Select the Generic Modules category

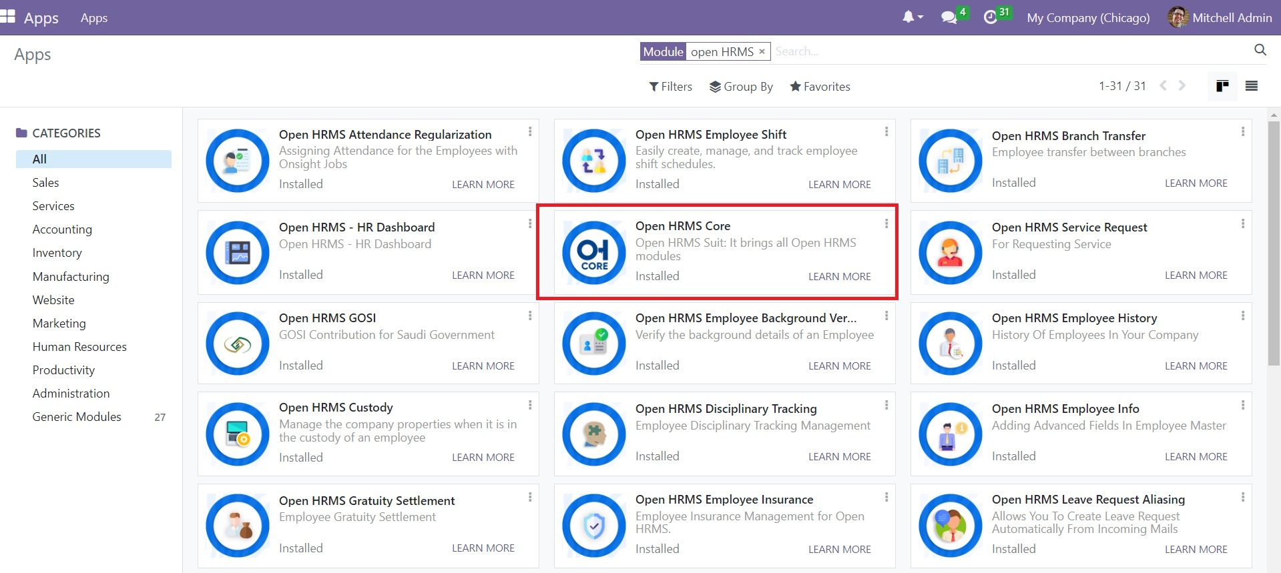77,417
